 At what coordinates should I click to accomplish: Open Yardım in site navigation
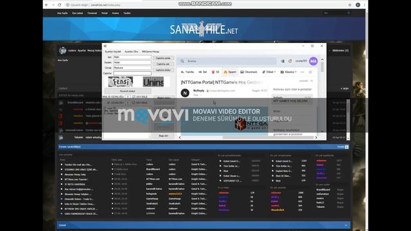click(127, 13)
